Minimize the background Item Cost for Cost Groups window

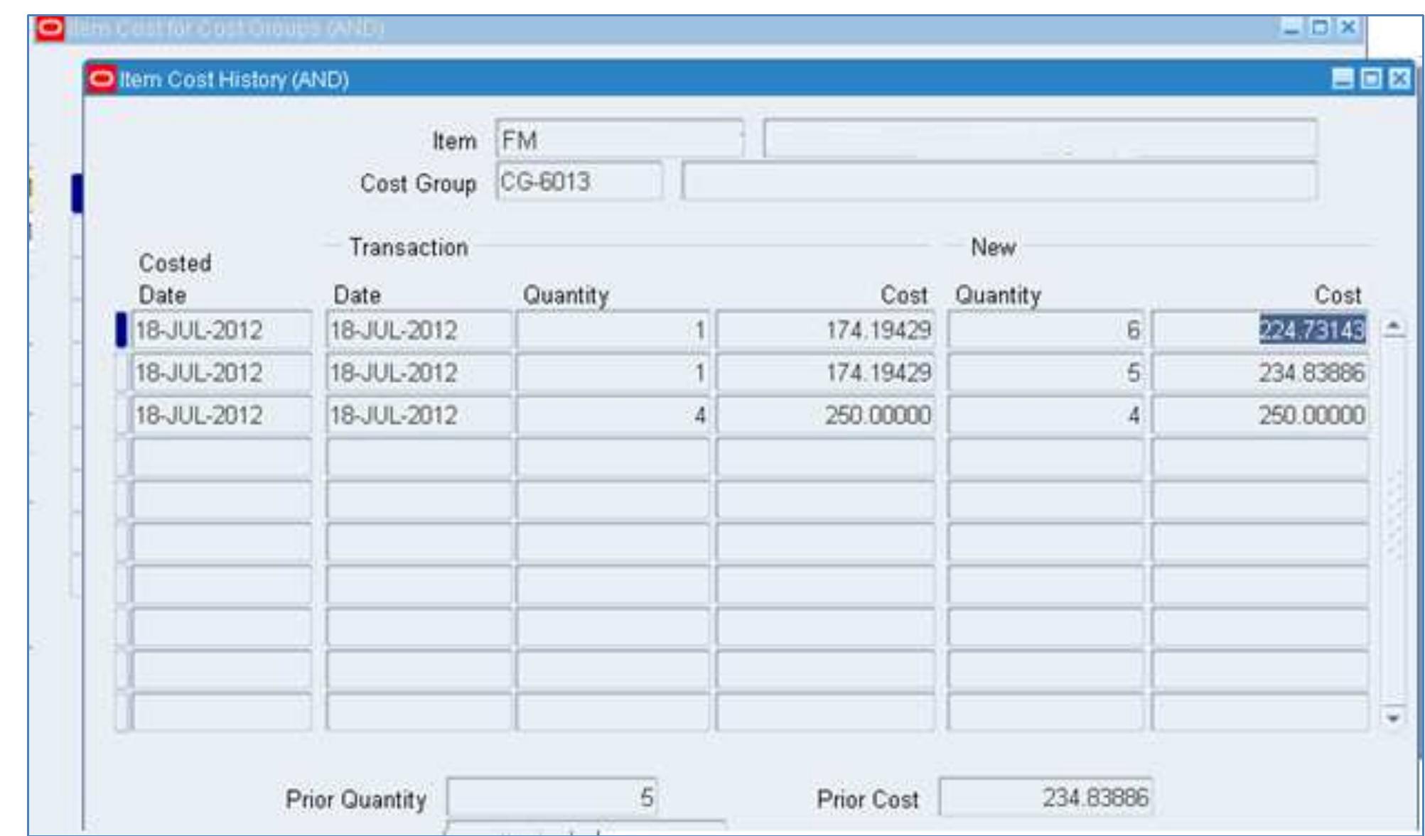coord(1293,28)
